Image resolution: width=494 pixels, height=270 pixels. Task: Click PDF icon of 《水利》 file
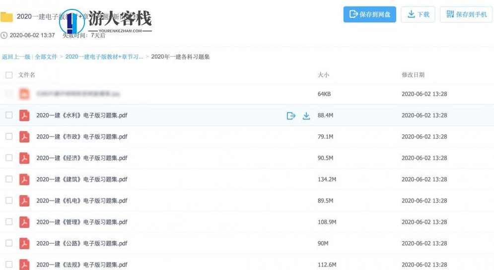[24, 115]
